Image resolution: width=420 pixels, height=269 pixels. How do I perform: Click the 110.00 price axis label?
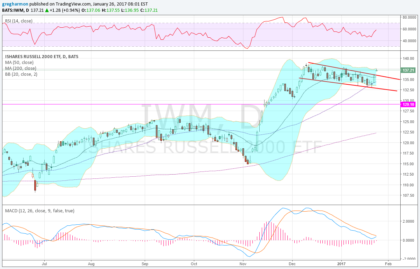click(x=409, y=185)
